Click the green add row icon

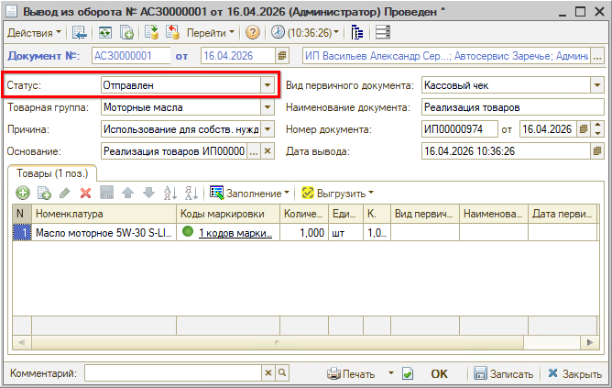22,194
